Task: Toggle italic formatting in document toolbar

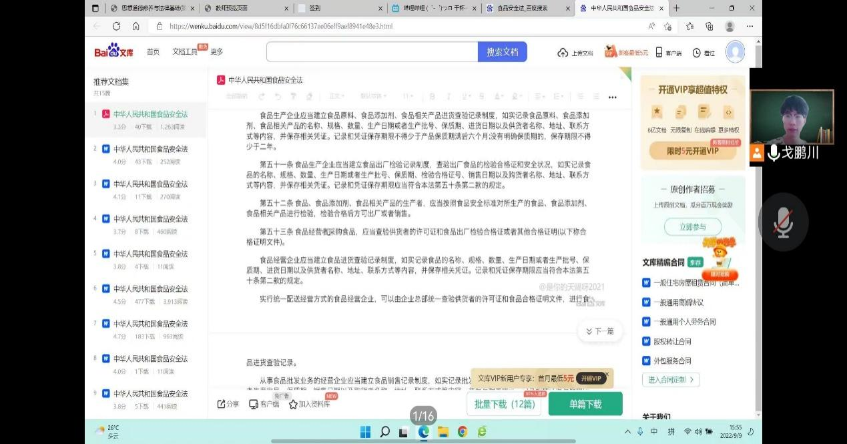Action: tap(448, 97)
